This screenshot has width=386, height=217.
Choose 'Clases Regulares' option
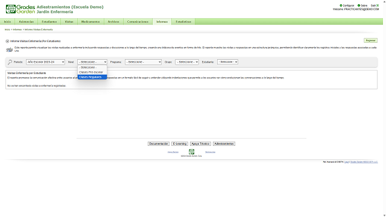tap(92, 77)
